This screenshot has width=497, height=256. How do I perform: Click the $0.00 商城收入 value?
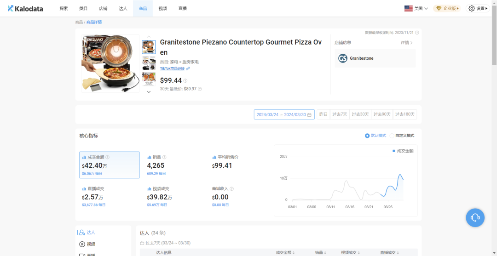point(220,197)
